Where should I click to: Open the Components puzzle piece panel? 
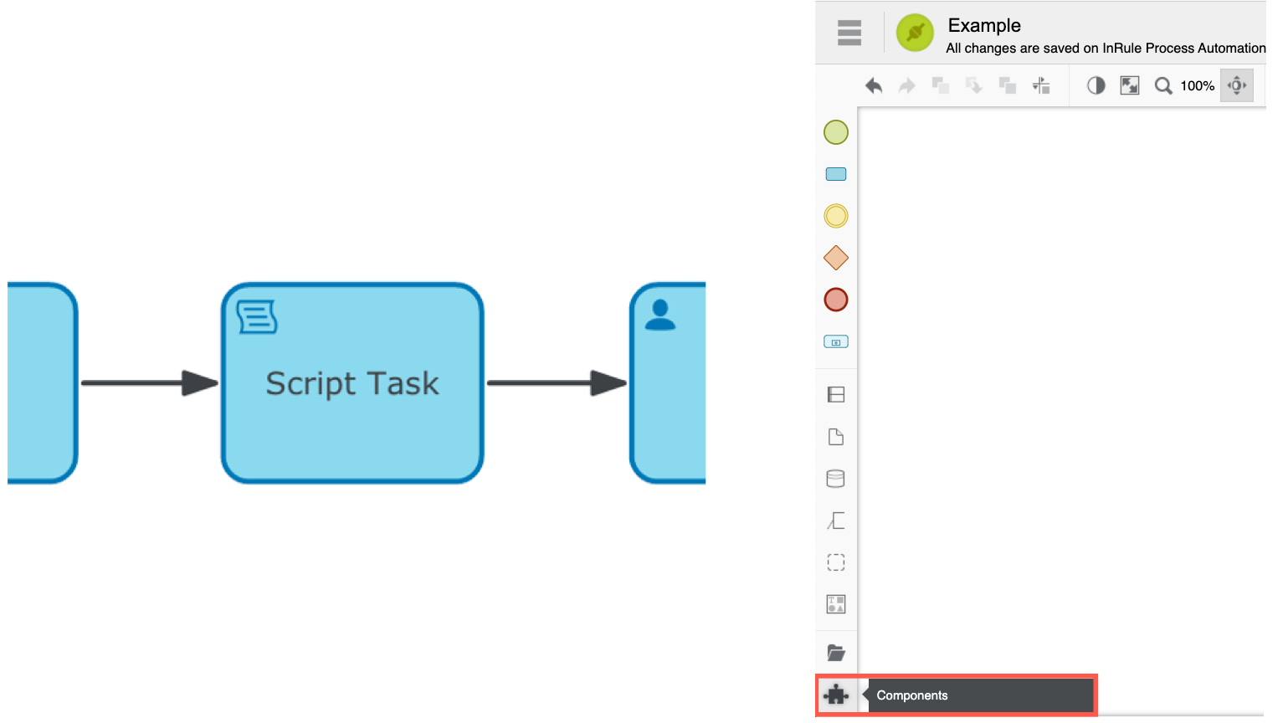click(835, 695)
